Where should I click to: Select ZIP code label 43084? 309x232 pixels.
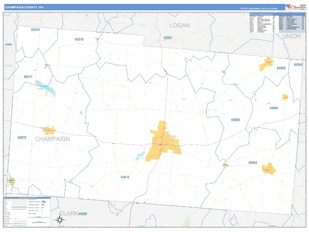tap(274, 108)
